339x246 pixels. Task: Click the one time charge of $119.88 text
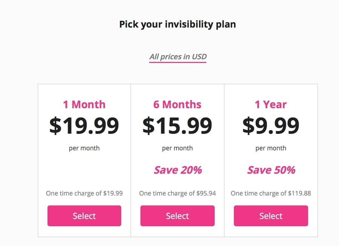[271, 193]
